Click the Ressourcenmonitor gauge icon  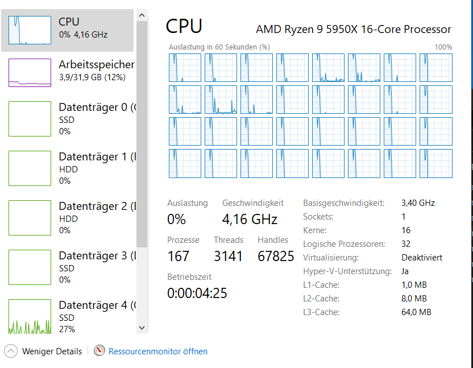[99, 350]
